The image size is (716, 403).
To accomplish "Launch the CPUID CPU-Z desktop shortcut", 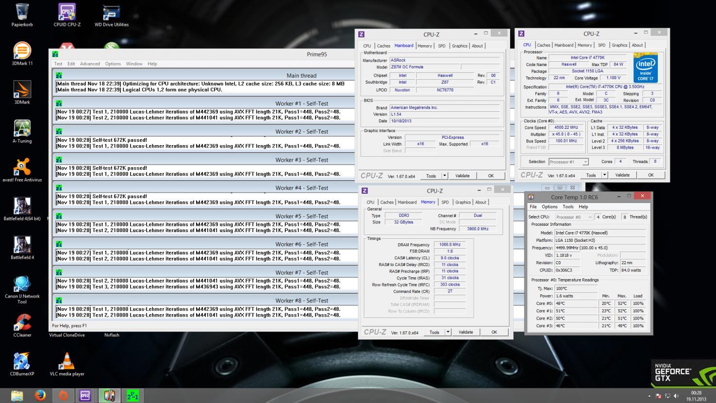I will click(x=67, y=15).
